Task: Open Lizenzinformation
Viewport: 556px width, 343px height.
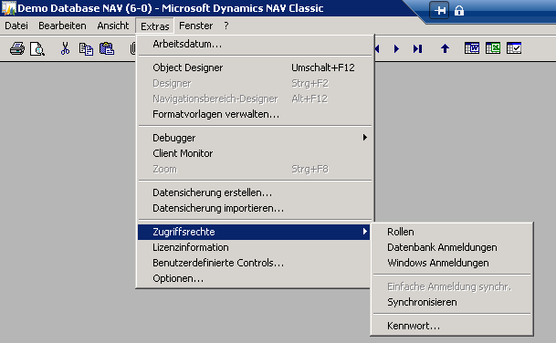Action: (254, 247)
